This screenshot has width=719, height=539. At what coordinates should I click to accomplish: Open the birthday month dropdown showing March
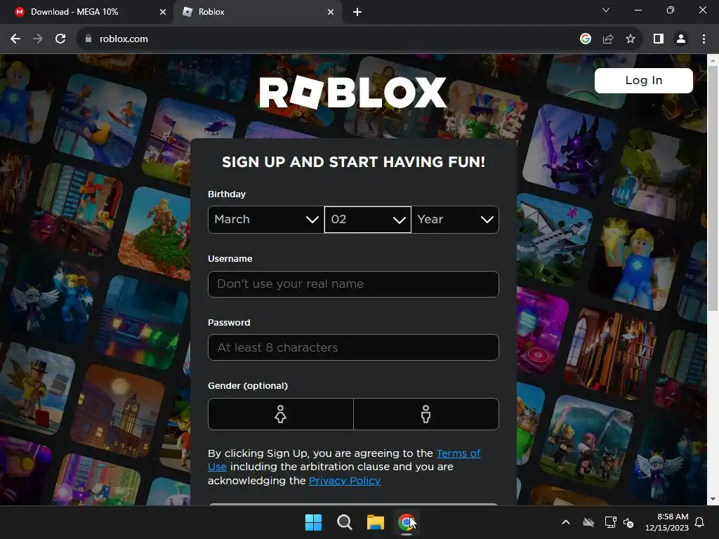pyautogui.click(x=266, y=220)
